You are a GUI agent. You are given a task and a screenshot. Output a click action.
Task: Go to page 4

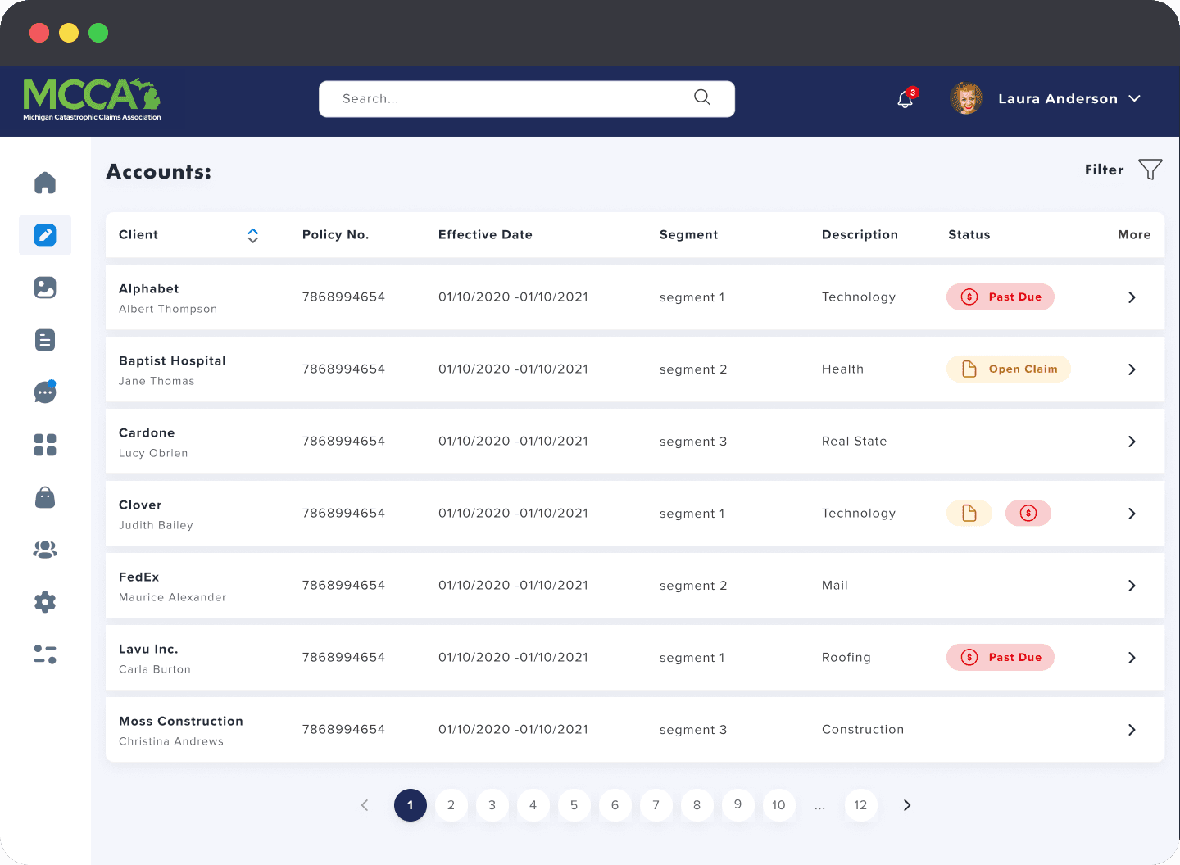533,805
